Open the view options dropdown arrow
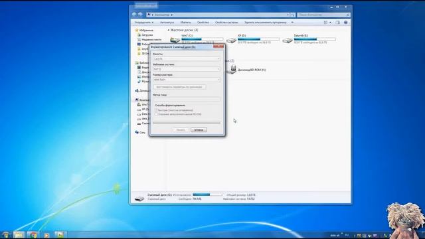The height and width of the screenshot is (239, 425). (x=330, y=23)
